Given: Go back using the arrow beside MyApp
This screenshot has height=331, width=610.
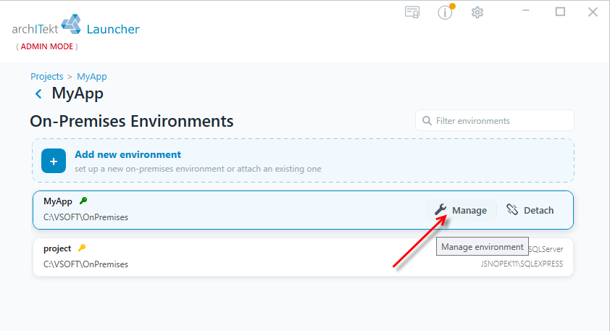Looking at the screenshot, I should pyautogui.click(x=38, y=93).
